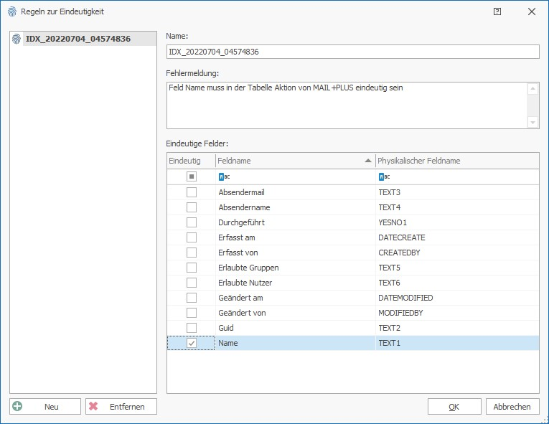This screenshot has width=549, height=424.
Task: Close the Regeln zur Eindeutigkeit dialog
Action: coord(532,11)
